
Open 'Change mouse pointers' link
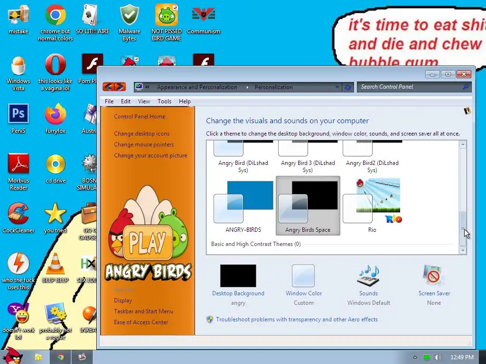(x=144, y=144)
